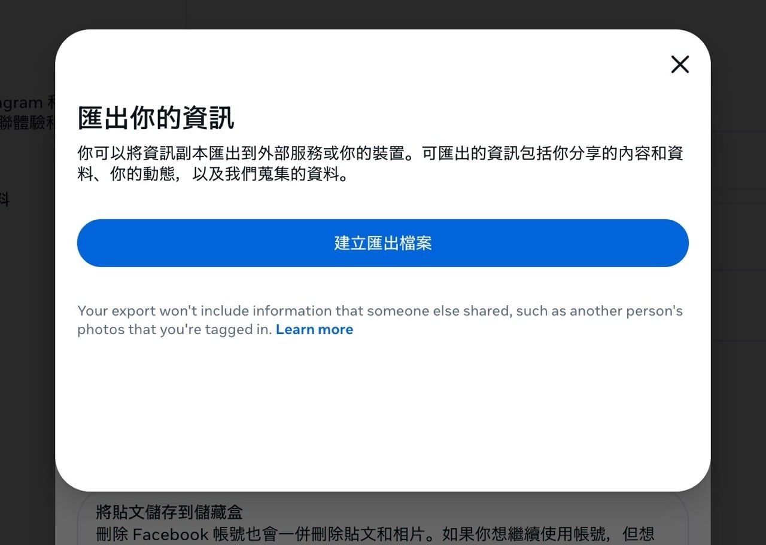The height and width of the screenshot is (545, 766).
Task: Click inside the white dialog panel
Action: 382,388
